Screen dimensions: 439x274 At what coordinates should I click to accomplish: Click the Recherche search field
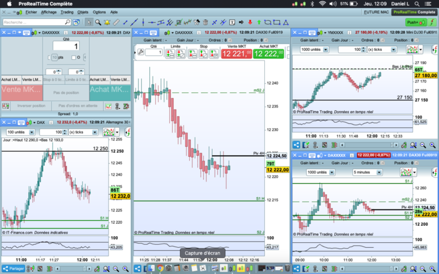37,22
